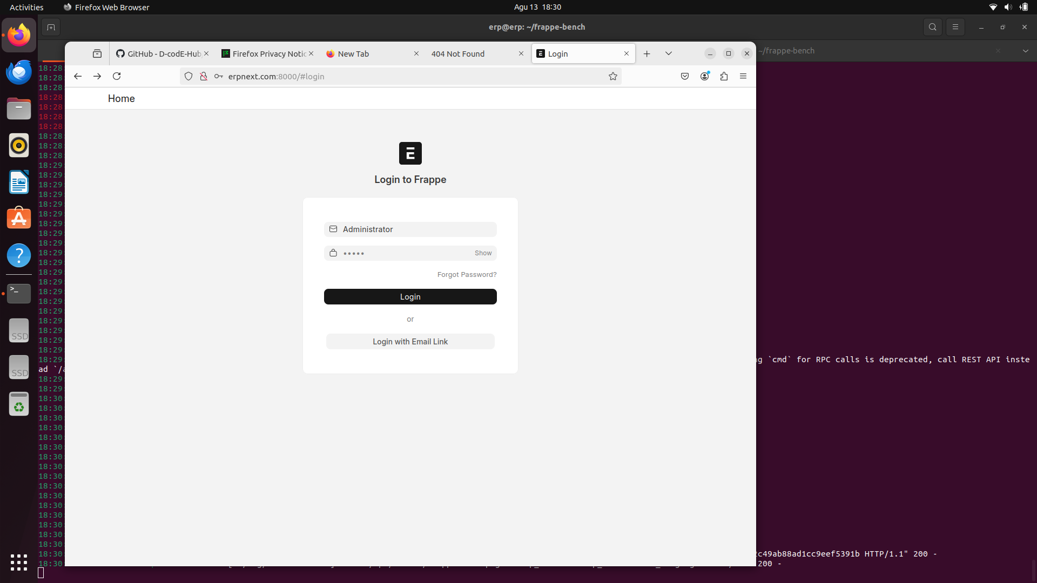Viewport: 1037px width, 583px height.
Task: Focus the Administrator username field
Action: coord(410,229)
